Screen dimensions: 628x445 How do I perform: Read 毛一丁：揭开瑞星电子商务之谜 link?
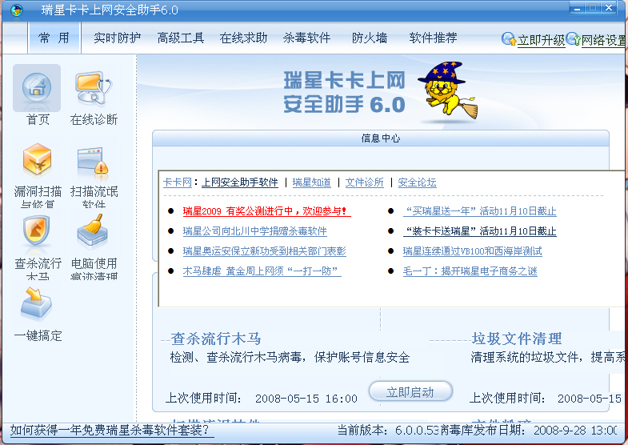point(470,271)
